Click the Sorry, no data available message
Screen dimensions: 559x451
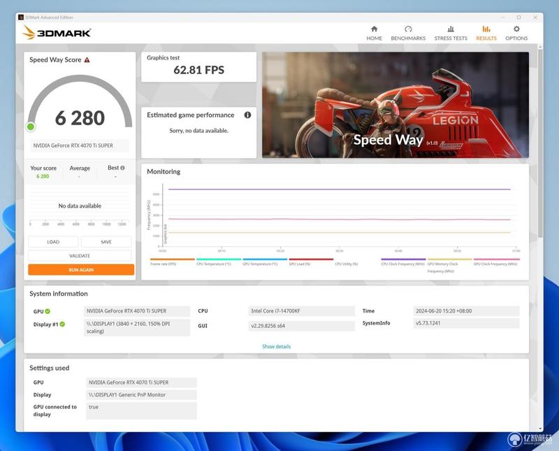point(199,131)
